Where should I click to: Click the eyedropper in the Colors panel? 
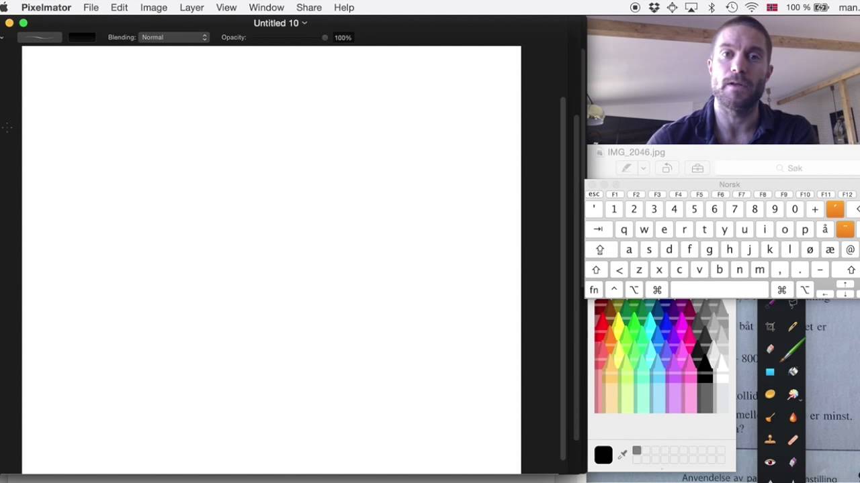pyautogui.click(x=623, y=455)
